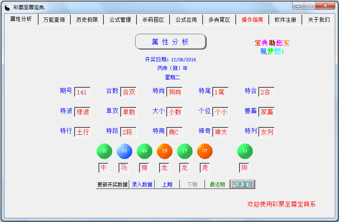Switch to the 属性分析 tab
Image resolution: width=339 pixels, height=222 pixels.
[21, 19]
